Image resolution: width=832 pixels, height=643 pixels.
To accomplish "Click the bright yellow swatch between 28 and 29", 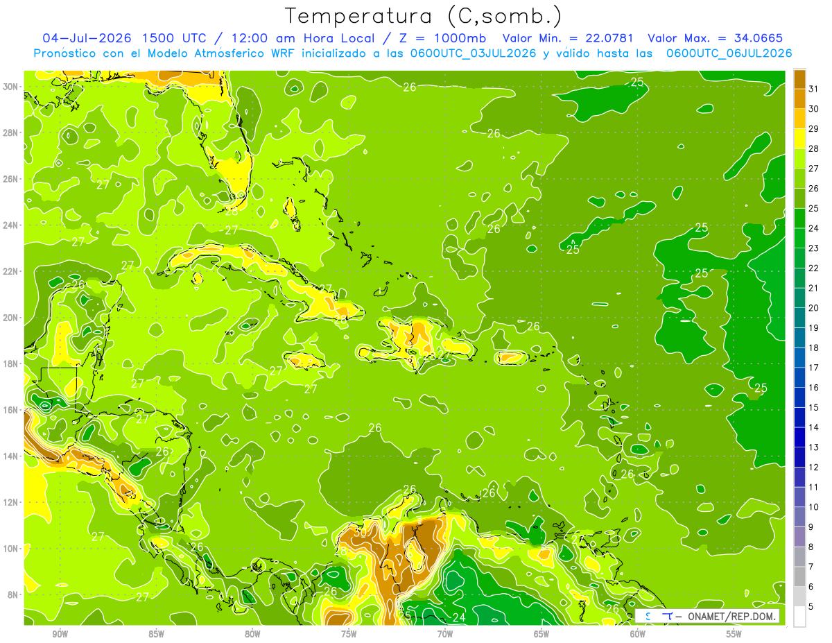I will [799, 138].
